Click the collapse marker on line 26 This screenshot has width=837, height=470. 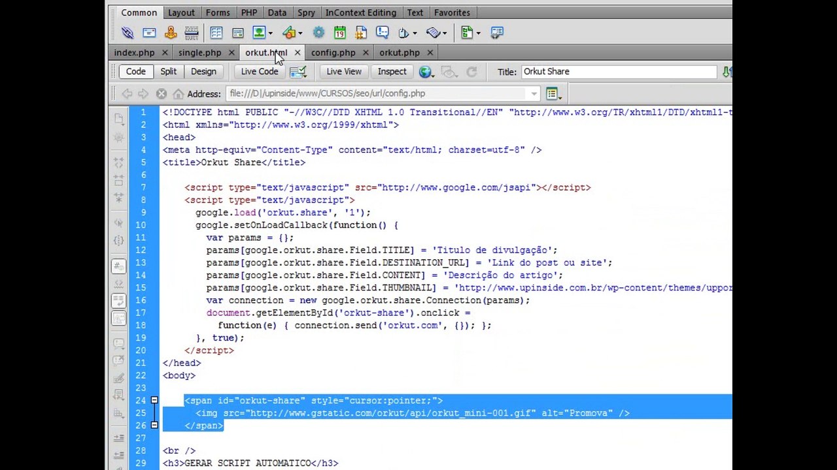tap(154, 425)
